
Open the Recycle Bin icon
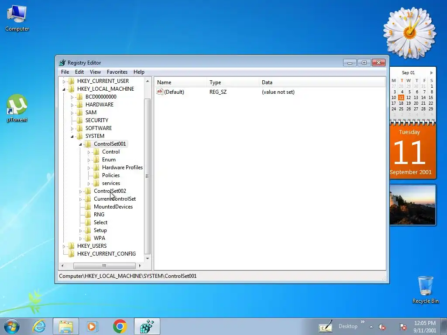tap(425, 290)
